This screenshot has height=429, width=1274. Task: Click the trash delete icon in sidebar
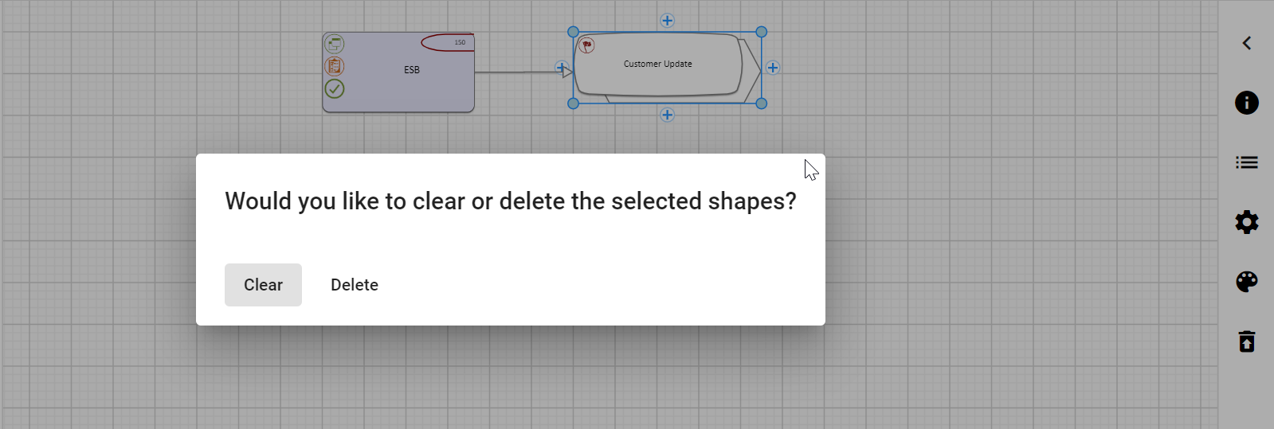pyautogui.click(x=1247, y=341)
